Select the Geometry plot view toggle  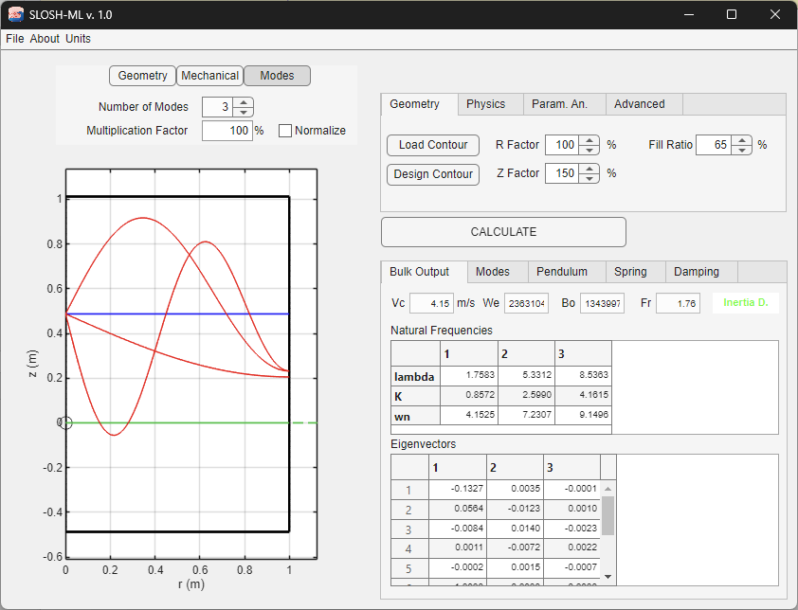(142, 75)
